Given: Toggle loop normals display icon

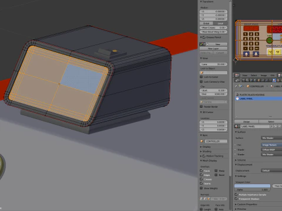Looking at the screenshot, I should (205, 199).
